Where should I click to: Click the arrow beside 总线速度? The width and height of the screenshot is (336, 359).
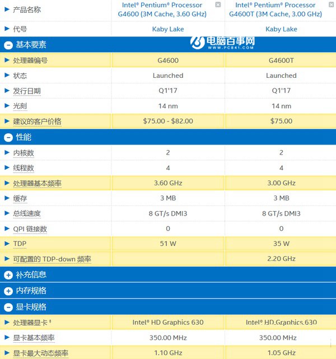click(7, 213)
